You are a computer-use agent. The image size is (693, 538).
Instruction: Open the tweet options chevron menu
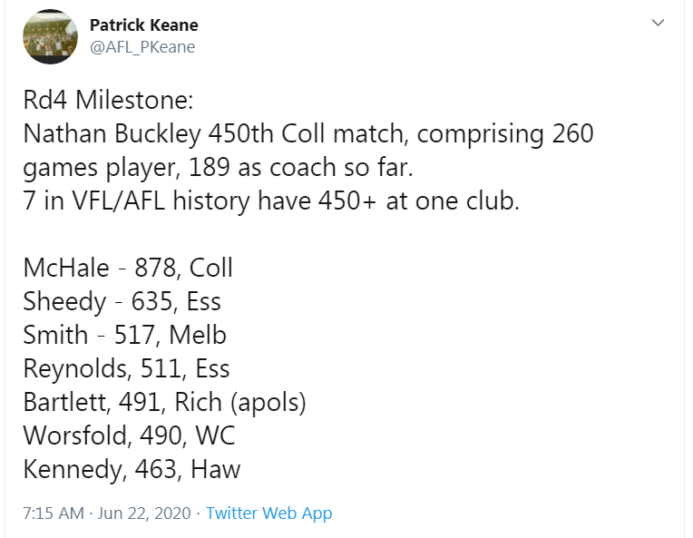pyautogui.click(x=659, y=23)
